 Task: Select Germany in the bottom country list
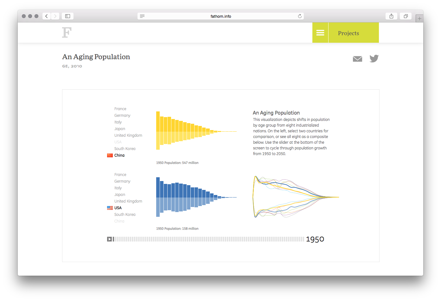[122, 181]
